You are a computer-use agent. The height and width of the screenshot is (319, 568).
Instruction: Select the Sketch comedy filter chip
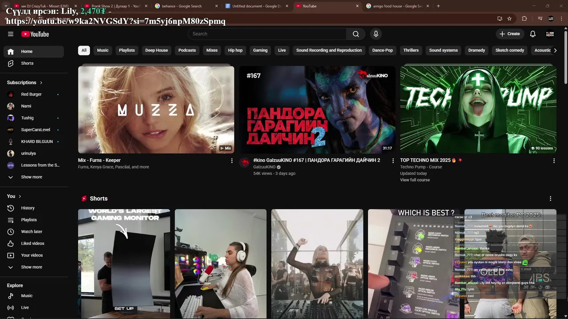(510, 51)
